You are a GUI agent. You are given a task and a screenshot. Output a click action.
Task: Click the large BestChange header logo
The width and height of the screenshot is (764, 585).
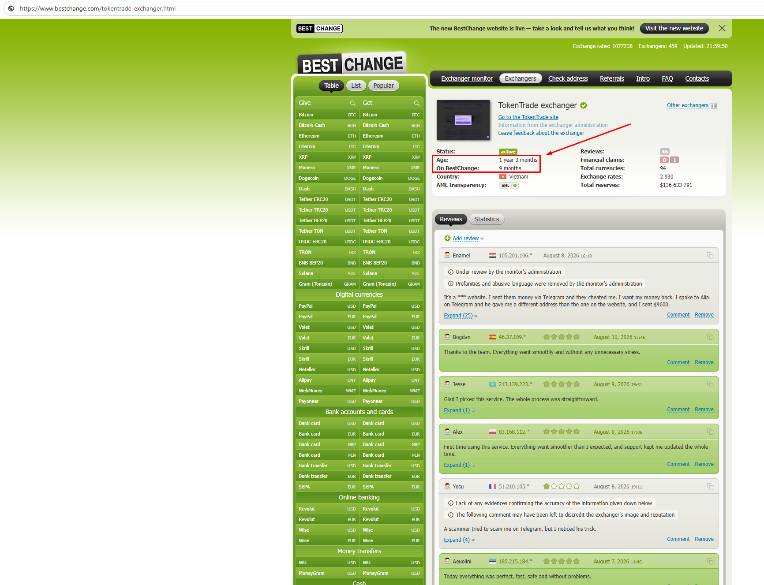click(352, 63)
